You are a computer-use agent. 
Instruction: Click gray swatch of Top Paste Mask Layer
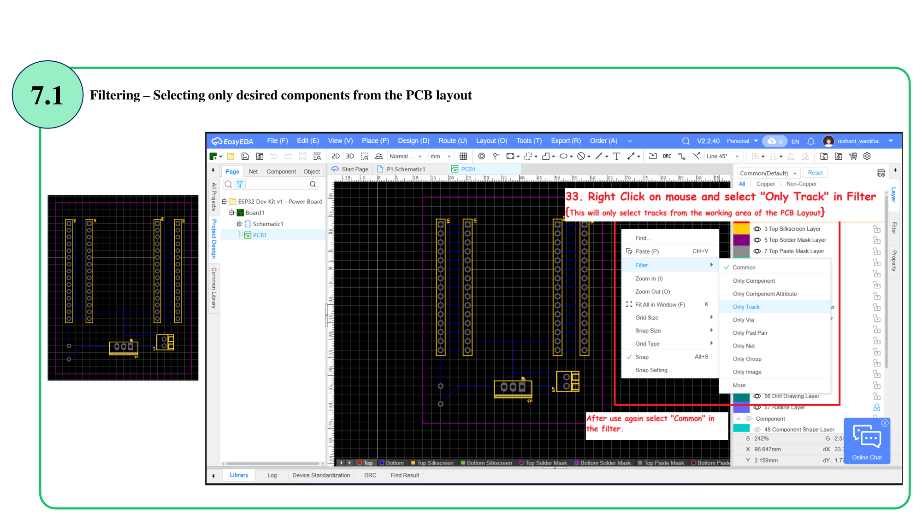[741, 251]
